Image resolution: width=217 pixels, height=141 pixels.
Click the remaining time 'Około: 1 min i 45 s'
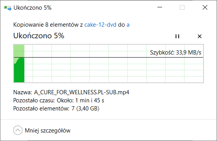click(x=80, y=100)
